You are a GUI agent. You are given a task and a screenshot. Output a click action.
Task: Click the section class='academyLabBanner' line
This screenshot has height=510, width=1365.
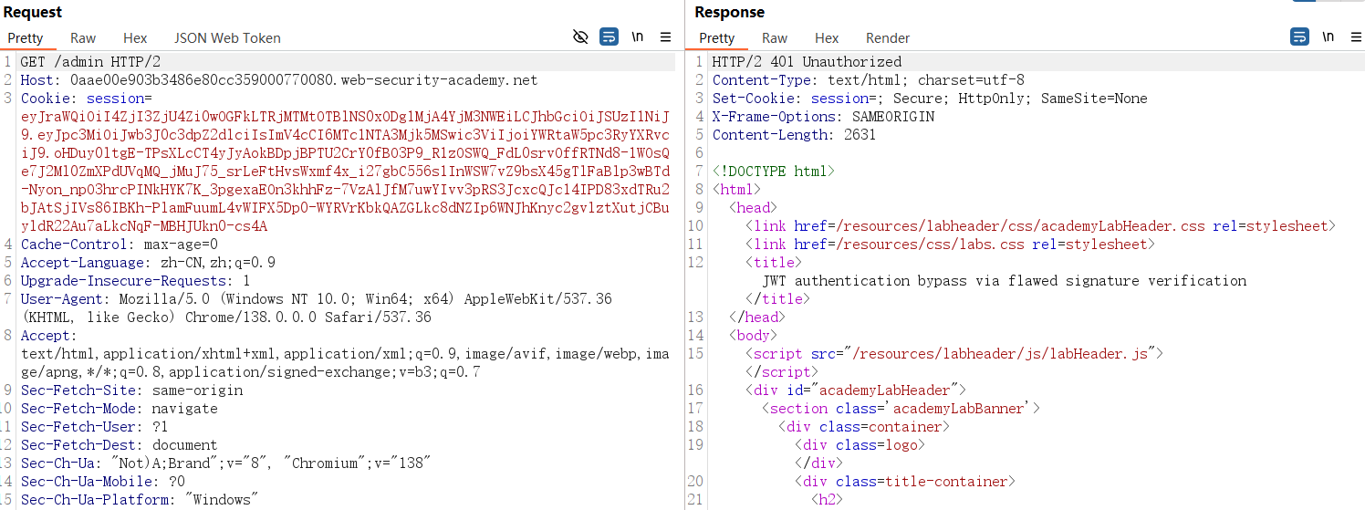tap(901, 409)
